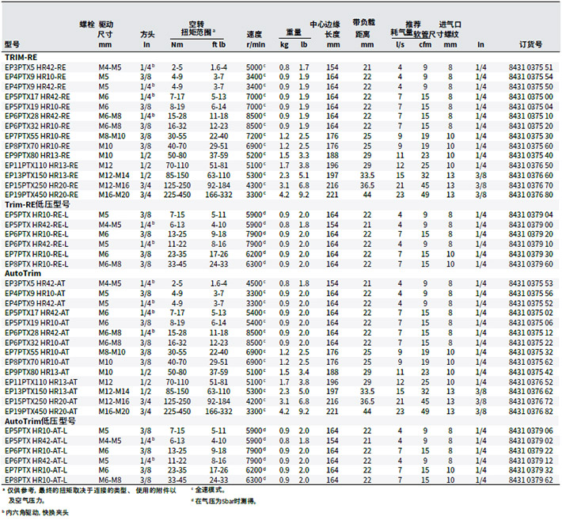Click the AutoTrim section heading

[22, 272]
